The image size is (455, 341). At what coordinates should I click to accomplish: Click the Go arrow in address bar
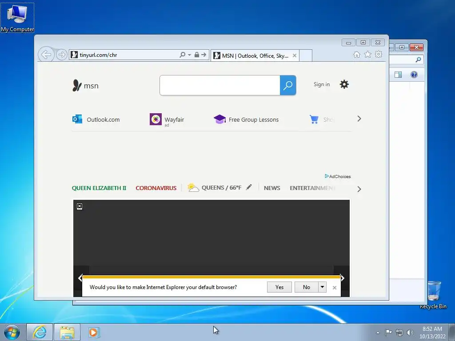204,55
